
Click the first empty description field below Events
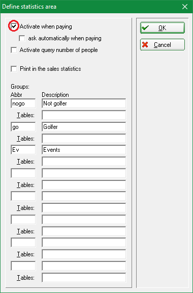[x=84, y=173]
